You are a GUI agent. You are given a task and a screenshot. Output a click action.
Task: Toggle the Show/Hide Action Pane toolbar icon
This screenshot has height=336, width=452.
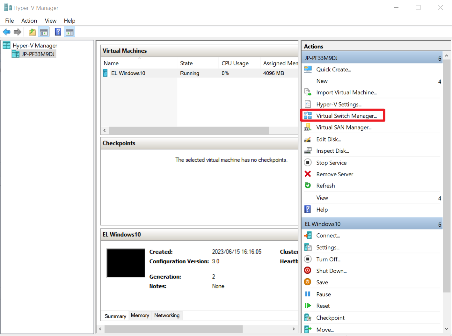pyautogui.click(x=69, y=32)
